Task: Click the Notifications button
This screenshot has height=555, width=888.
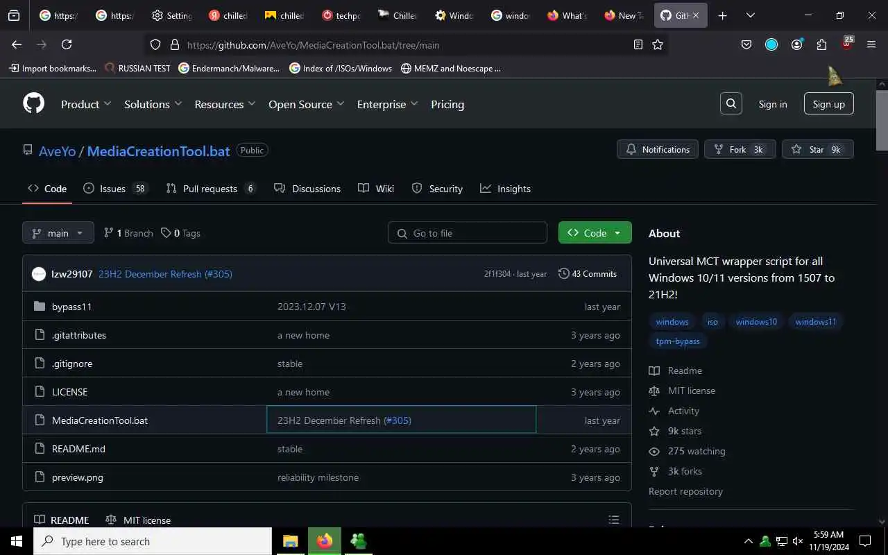Action: pyautogui.click(x=658, y=150)
